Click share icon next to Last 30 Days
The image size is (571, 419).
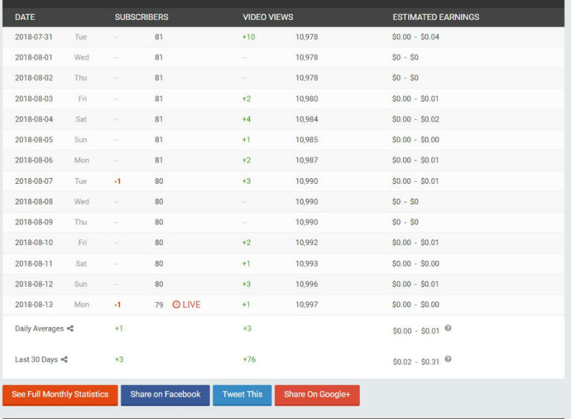tap(64, 359)
